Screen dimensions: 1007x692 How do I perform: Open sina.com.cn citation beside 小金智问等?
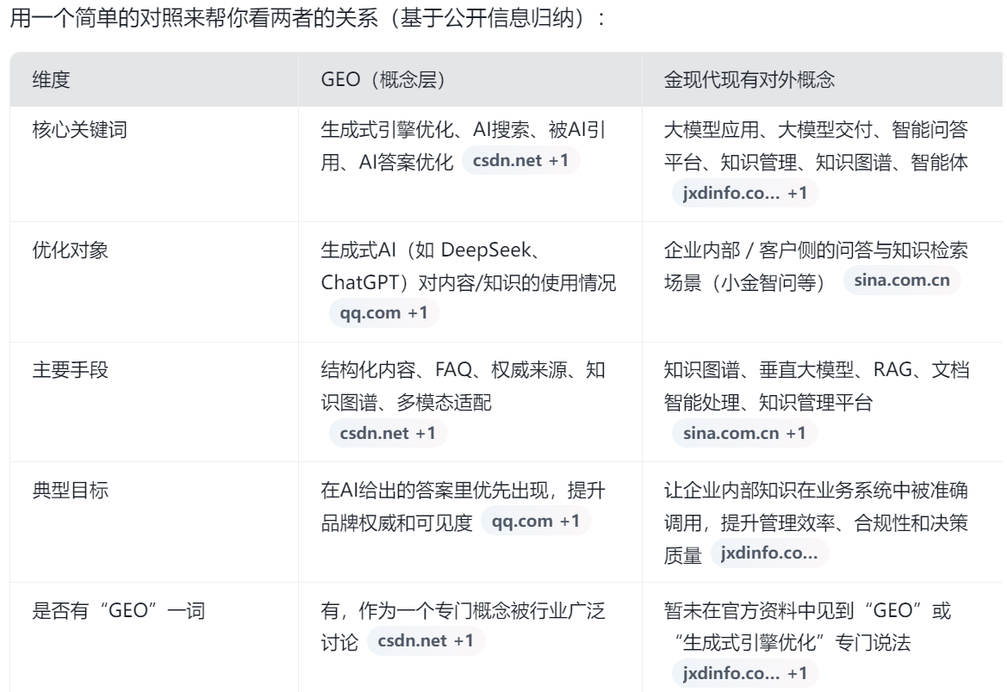pyautogui.click(x=901, y=281)
